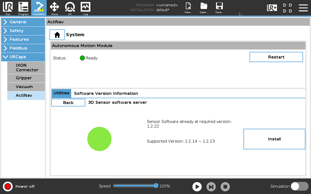
Task: Switch to the Utilities tab
Action: (61, 93)
